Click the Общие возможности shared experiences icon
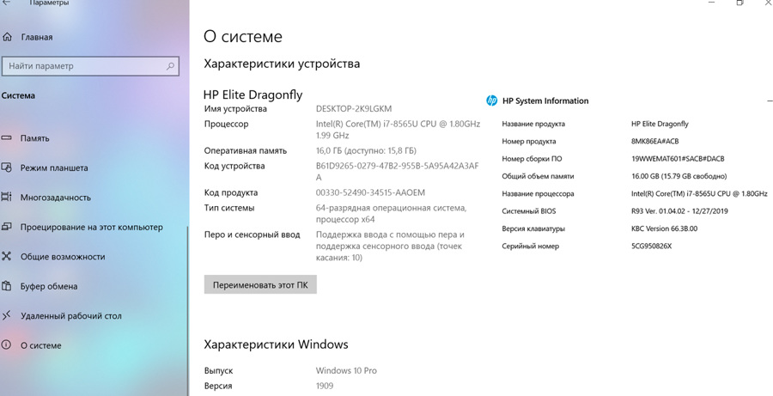Viewport: 773px width, 396px height. [x=6, y=257]
